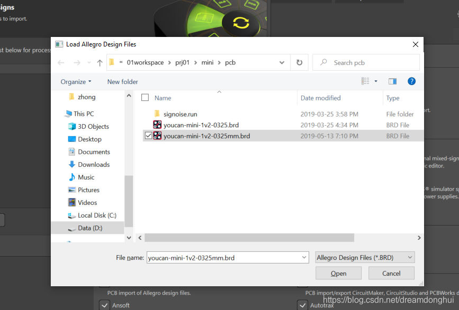Click the Back navigation arrow
Screen dimensions: 459x310
pos(61,63)
